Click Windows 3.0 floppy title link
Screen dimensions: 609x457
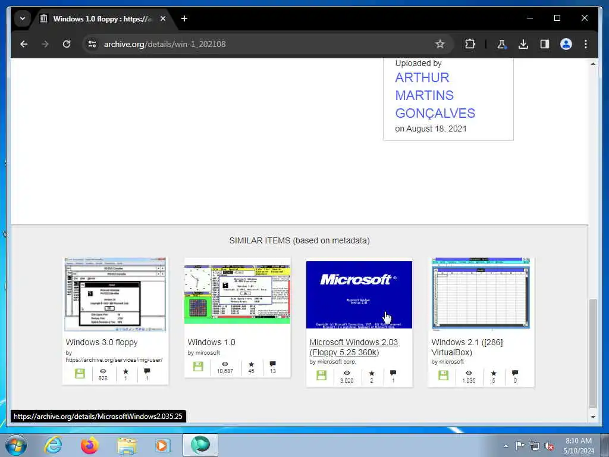[x=101, y=342]
